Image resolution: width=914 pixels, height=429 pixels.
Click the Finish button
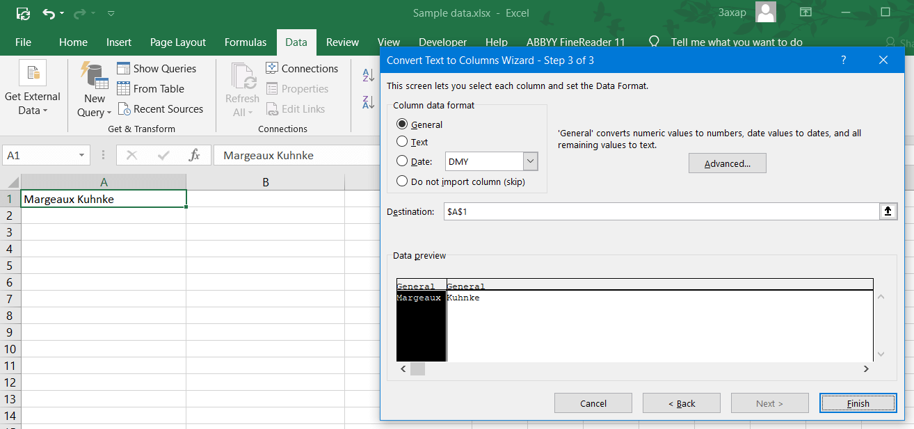pos(858,403)
